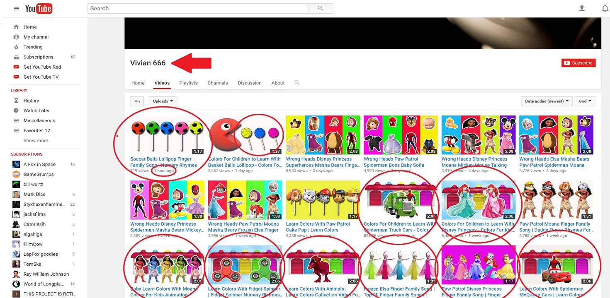Open the notifications bell
Image resolution: width=610 pixels, height=298 pixels.
point(605,8)
